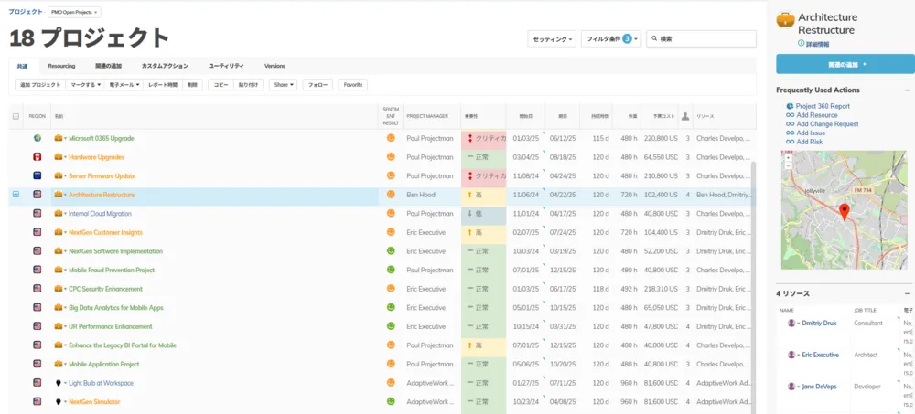This screenshot has height=414, width=915.
Task: Collapse the Frequently Used Actions section
Action: [907, 90]
